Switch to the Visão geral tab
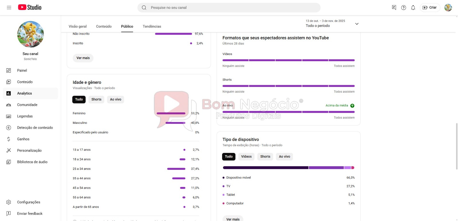Screen dimensions: 458x221 pos(78,26)
